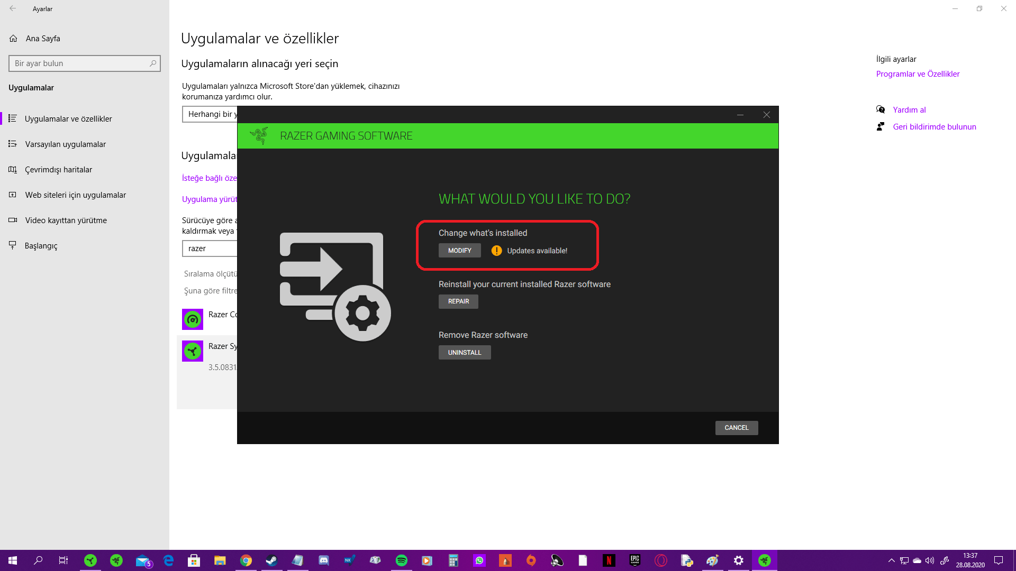Open Epic Games Launcher in taskbar
The width and height of the screenshot is (1016, 571).
point(635,560)
